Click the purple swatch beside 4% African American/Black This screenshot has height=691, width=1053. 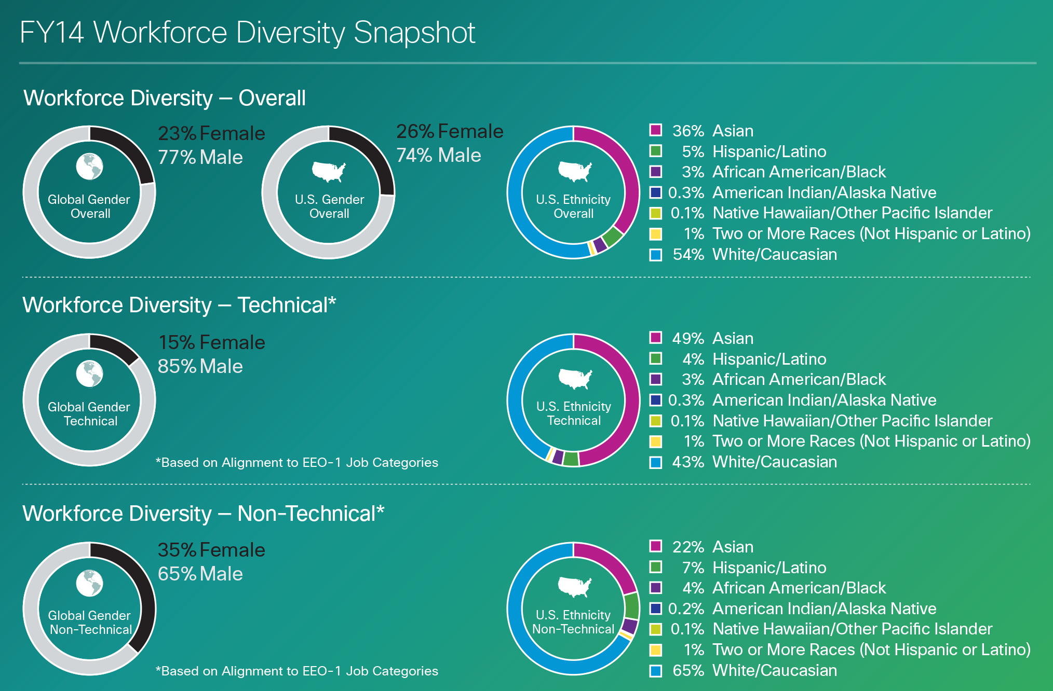[656, 588]
